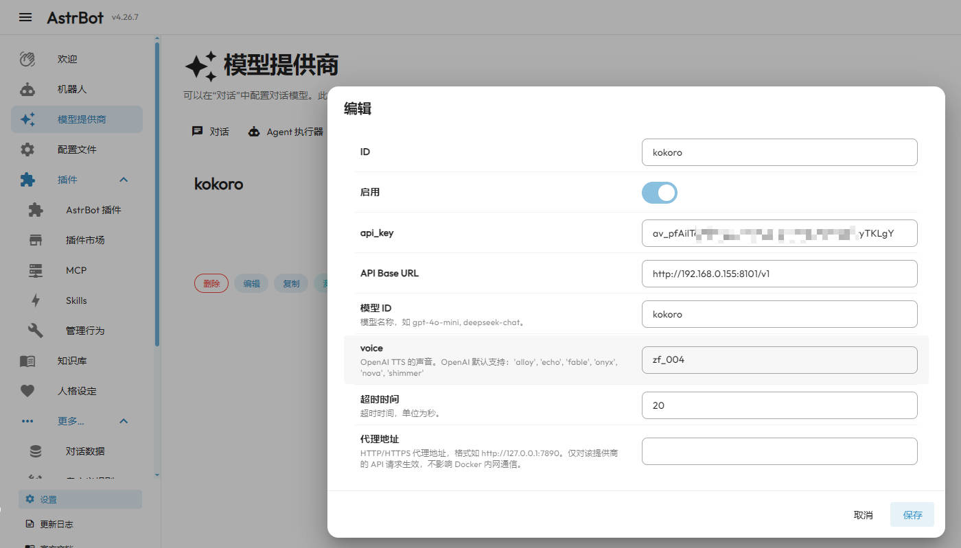Click the 插件 puzzle icon
Screen dimensions: 961x548
[x=27, y=180]
